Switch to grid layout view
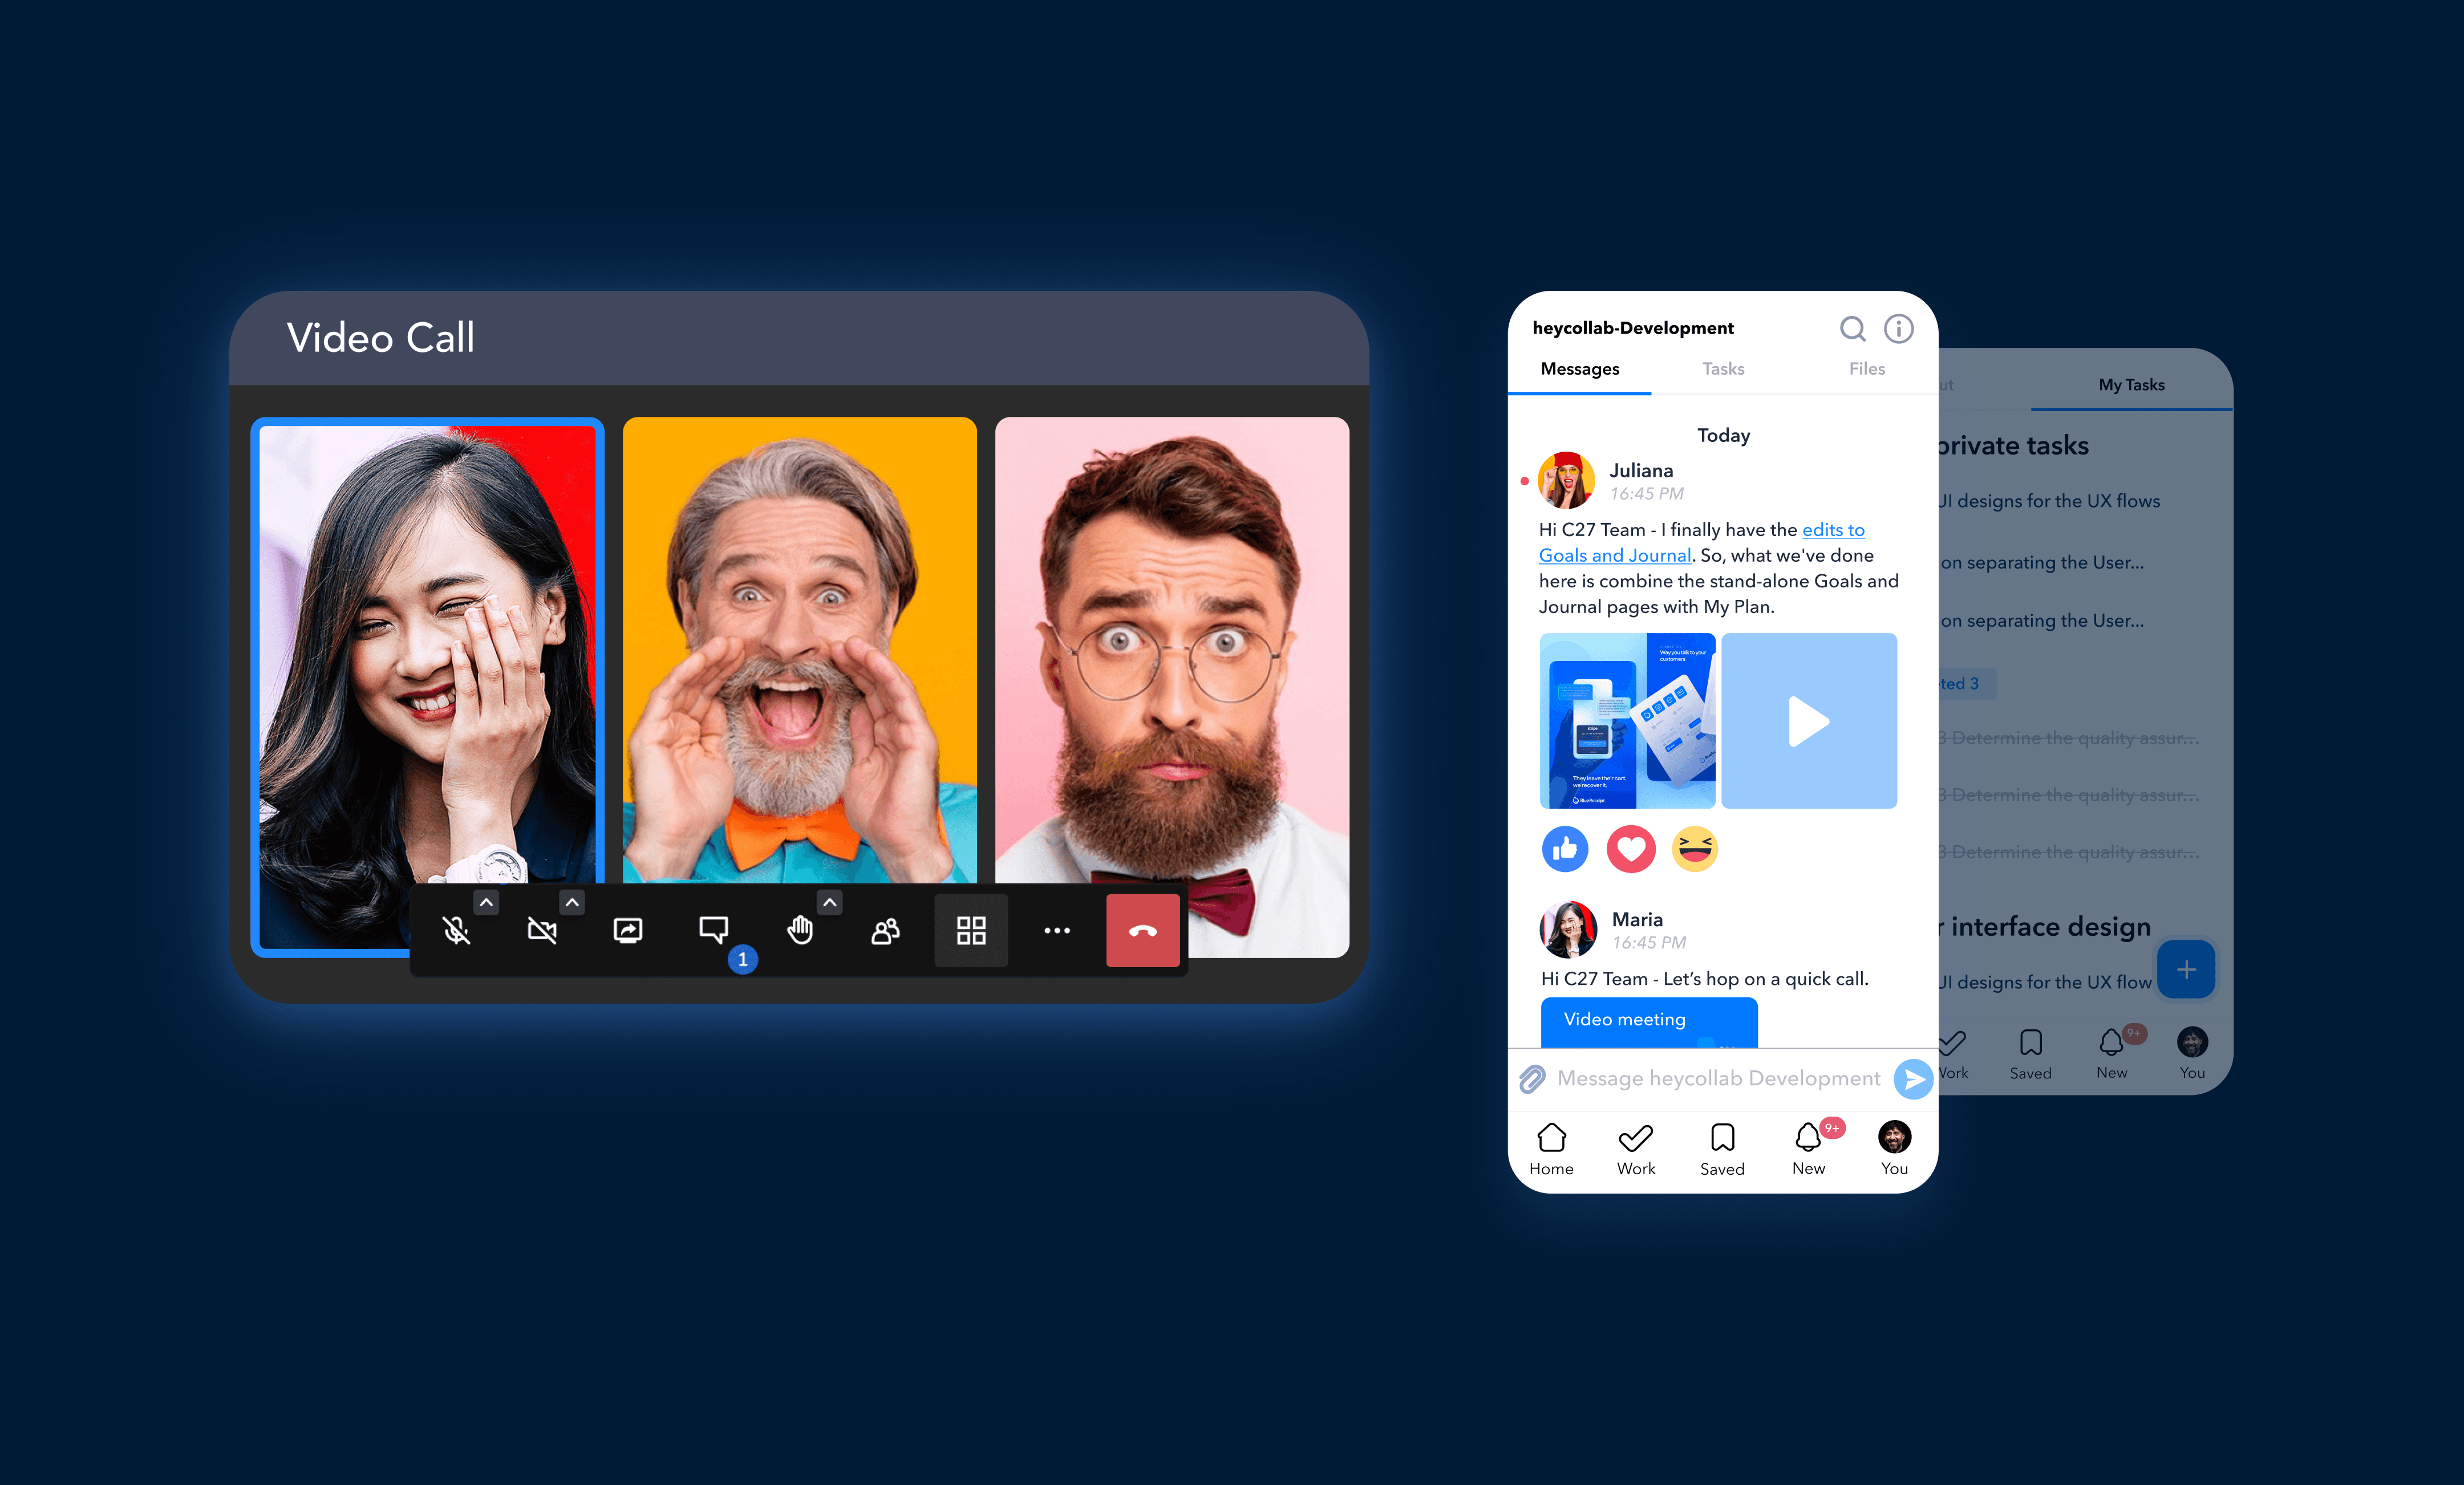 pos(971,931)
